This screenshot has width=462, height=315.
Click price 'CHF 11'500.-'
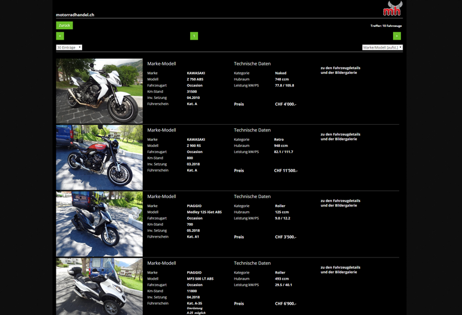point(286,170)
